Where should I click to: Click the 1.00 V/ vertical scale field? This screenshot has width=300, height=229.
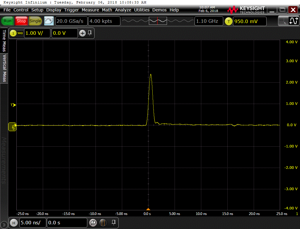37,33
